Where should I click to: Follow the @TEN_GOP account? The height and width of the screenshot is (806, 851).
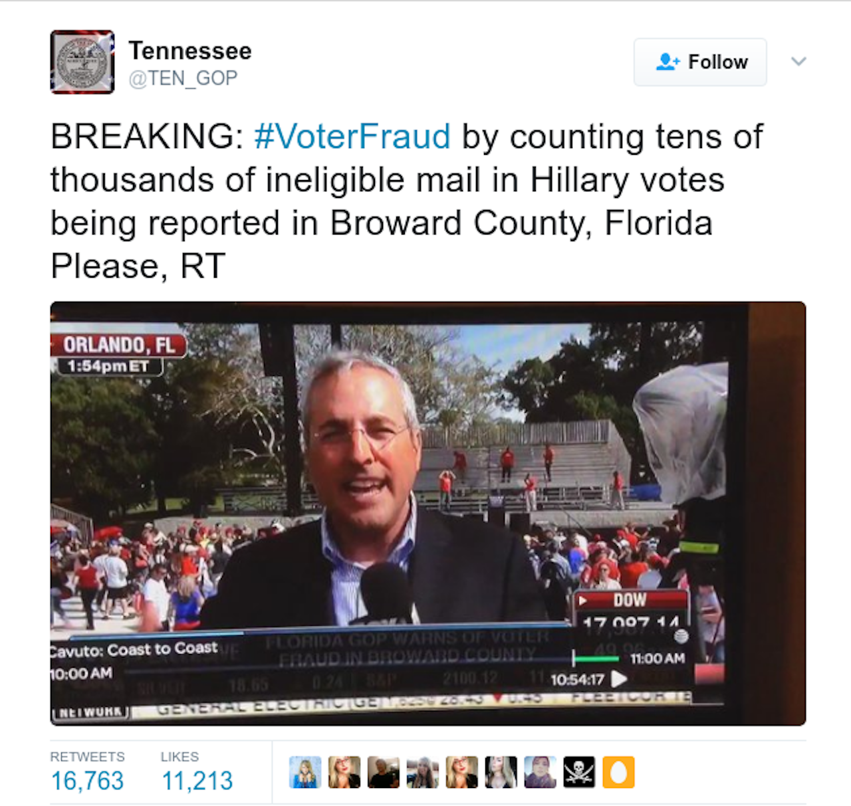point(700,62)
